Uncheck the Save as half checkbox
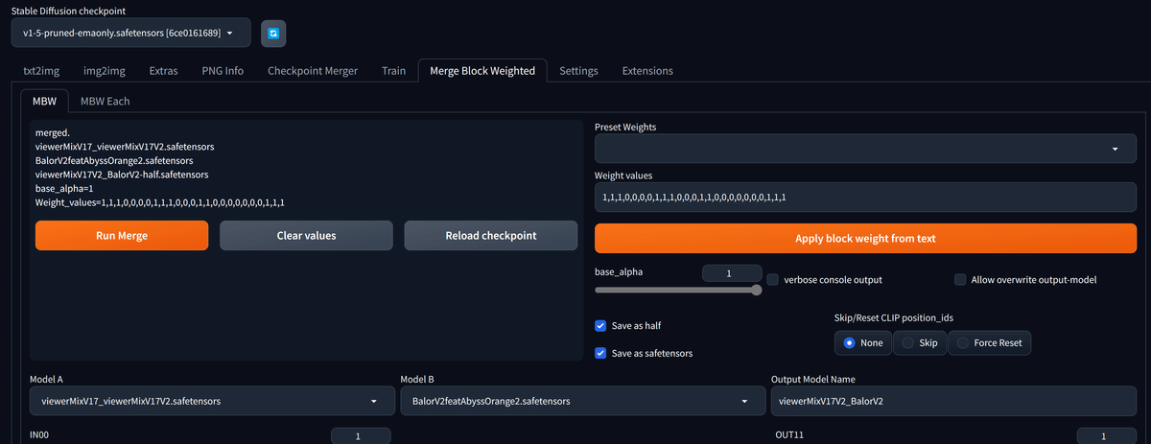The image size is (1151, 444). [x=600, y=326]
